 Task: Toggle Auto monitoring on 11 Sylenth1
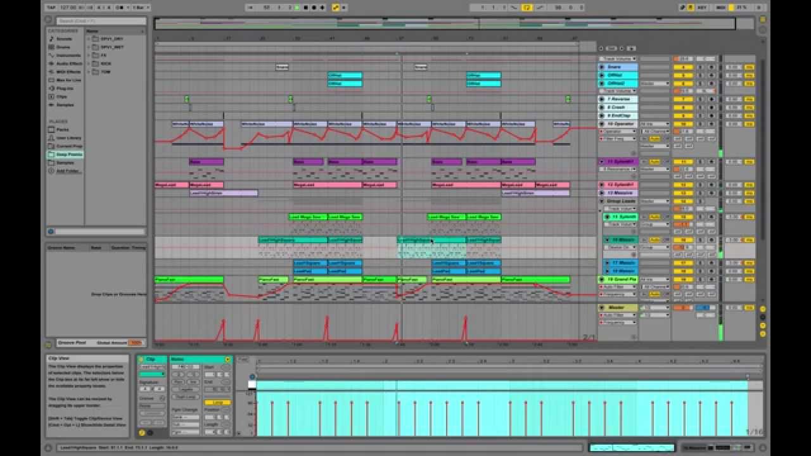click(655, 162)
